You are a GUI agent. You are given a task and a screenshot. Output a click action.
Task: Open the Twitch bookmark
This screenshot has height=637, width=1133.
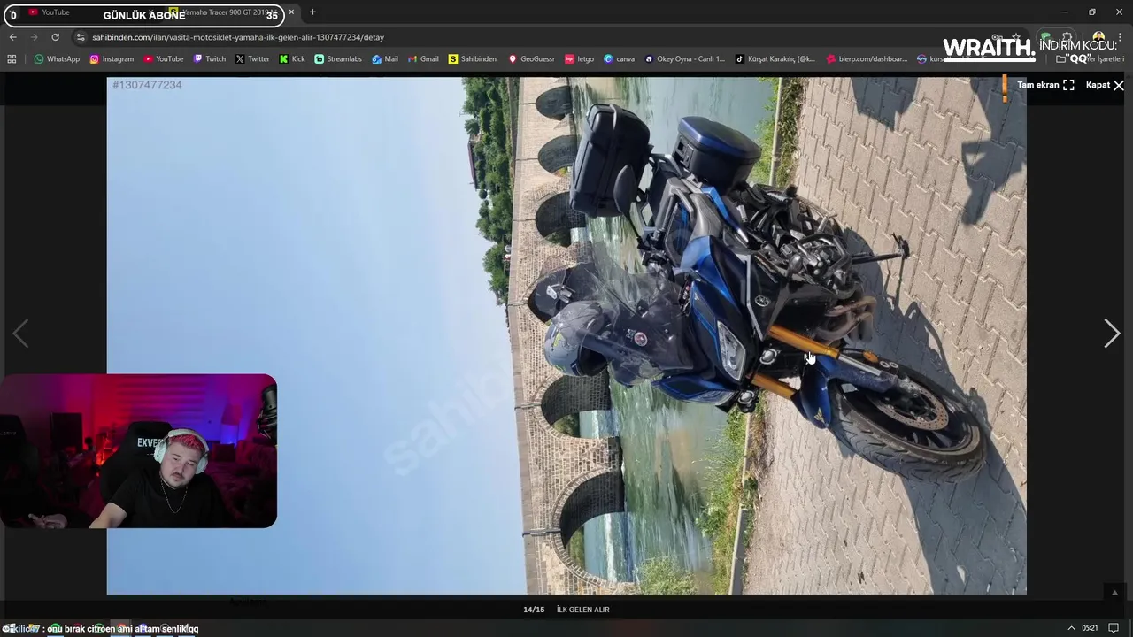tap(210, 59)
